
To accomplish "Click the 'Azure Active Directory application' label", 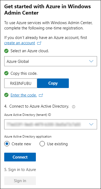I will (28, 137).
